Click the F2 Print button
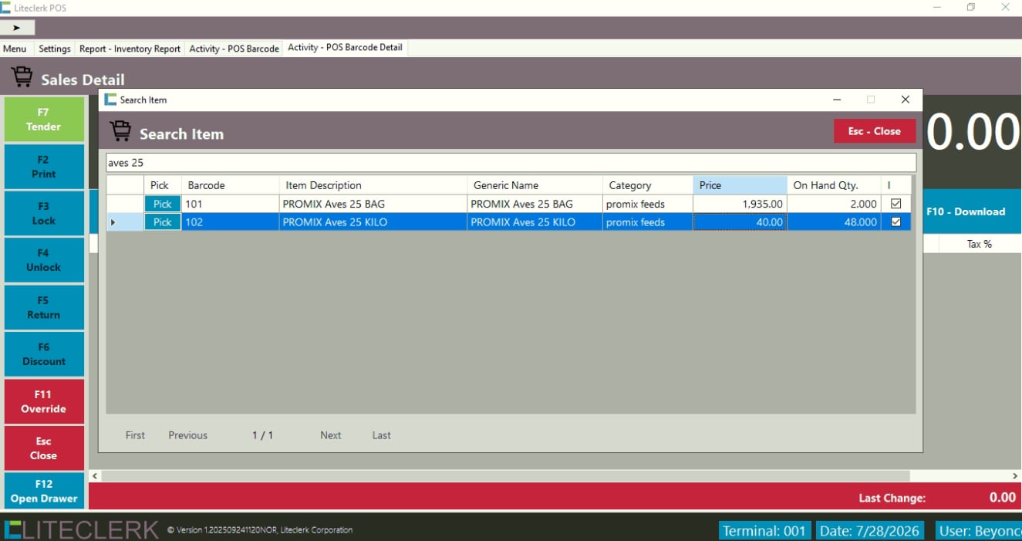The width and height of the screenshot is (1022, 541). [x=44, y=167]
